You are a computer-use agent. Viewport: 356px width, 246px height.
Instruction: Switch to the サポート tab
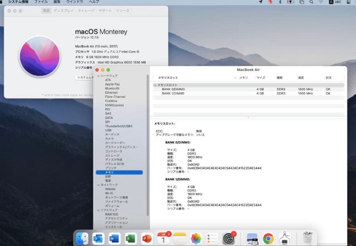105,11
